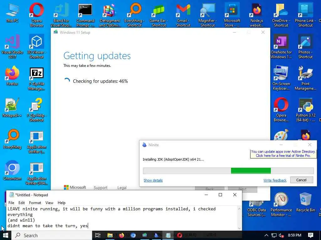
Task: Click Notepad scrollbar down arrow
Action: point(239,228)
